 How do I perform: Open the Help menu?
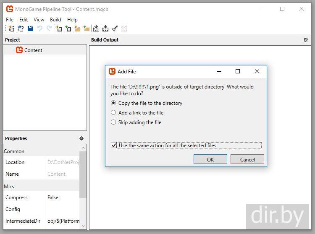(x=72, y=20)
